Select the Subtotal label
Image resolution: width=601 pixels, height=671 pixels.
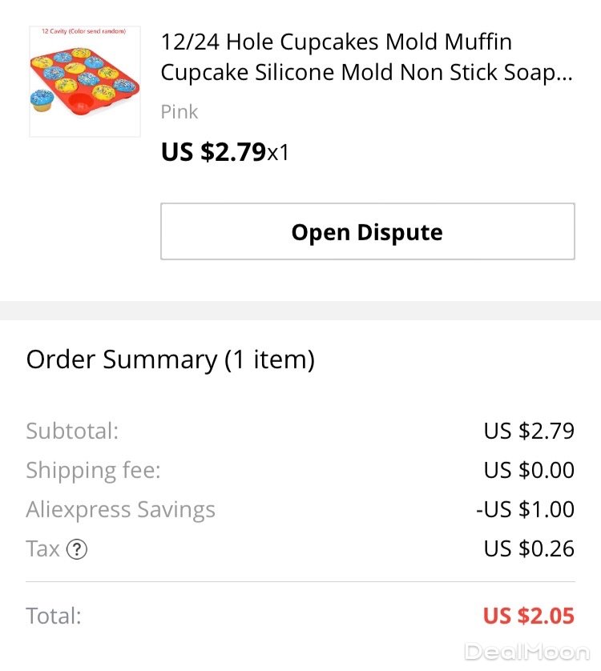click(x=72, y=431)
